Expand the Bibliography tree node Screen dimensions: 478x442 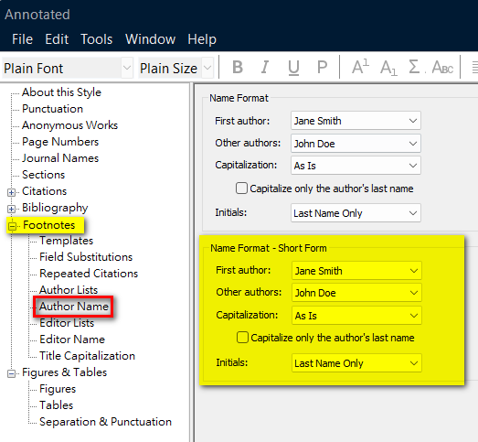(x=11, y=209)
